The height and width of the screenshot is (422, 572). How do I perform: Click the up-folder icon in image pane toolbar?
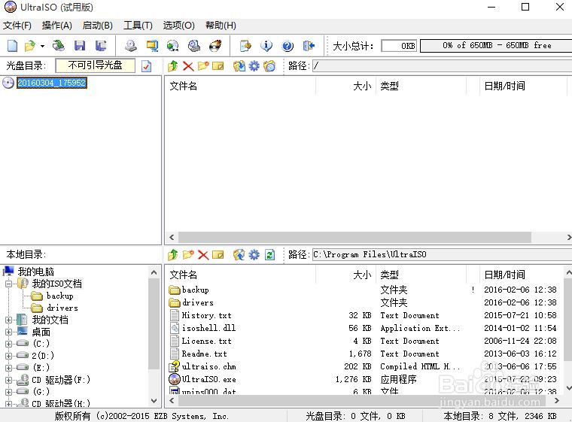coord(173,66)
